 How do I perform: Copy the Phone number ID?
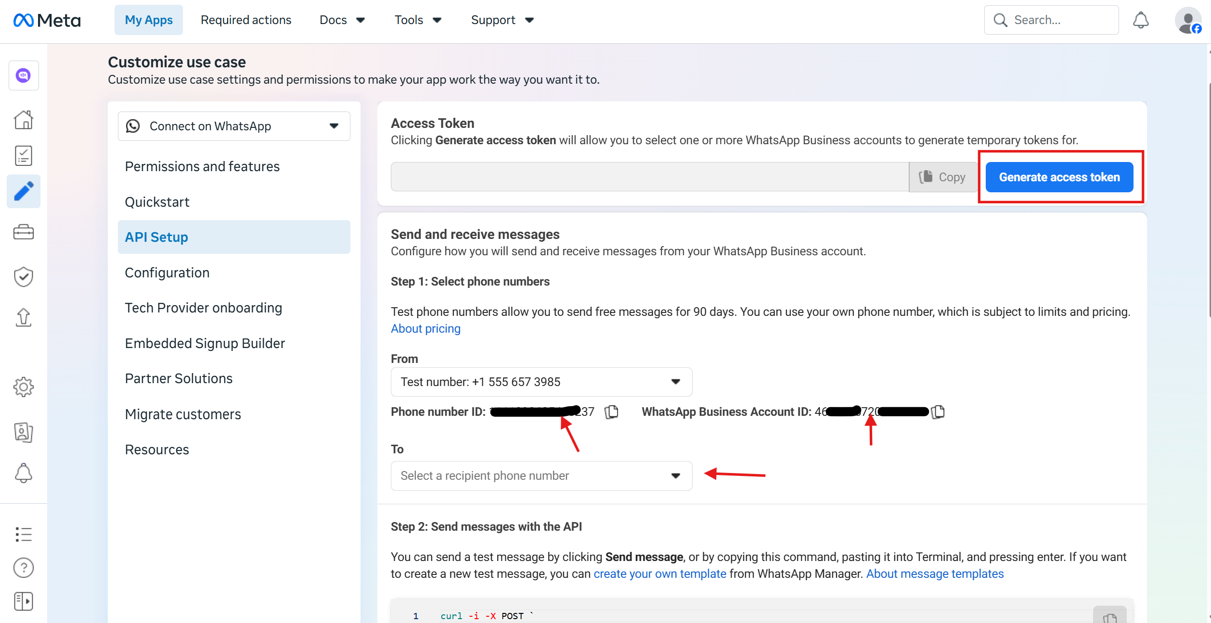611,412
